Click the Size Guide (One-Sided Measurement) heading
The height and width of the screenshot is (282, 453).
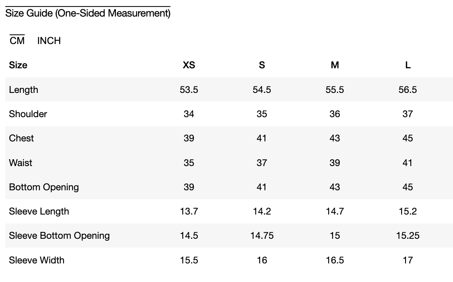[x=88, y=13]
